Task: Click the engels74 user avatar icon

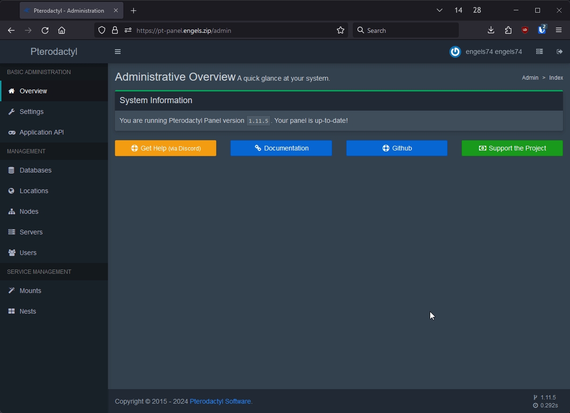Action: (x=455, y=52)
